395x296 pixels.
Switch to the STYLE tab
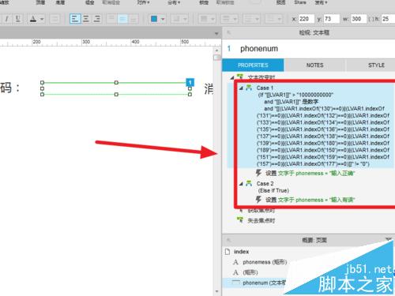click(x=376, y=65)
